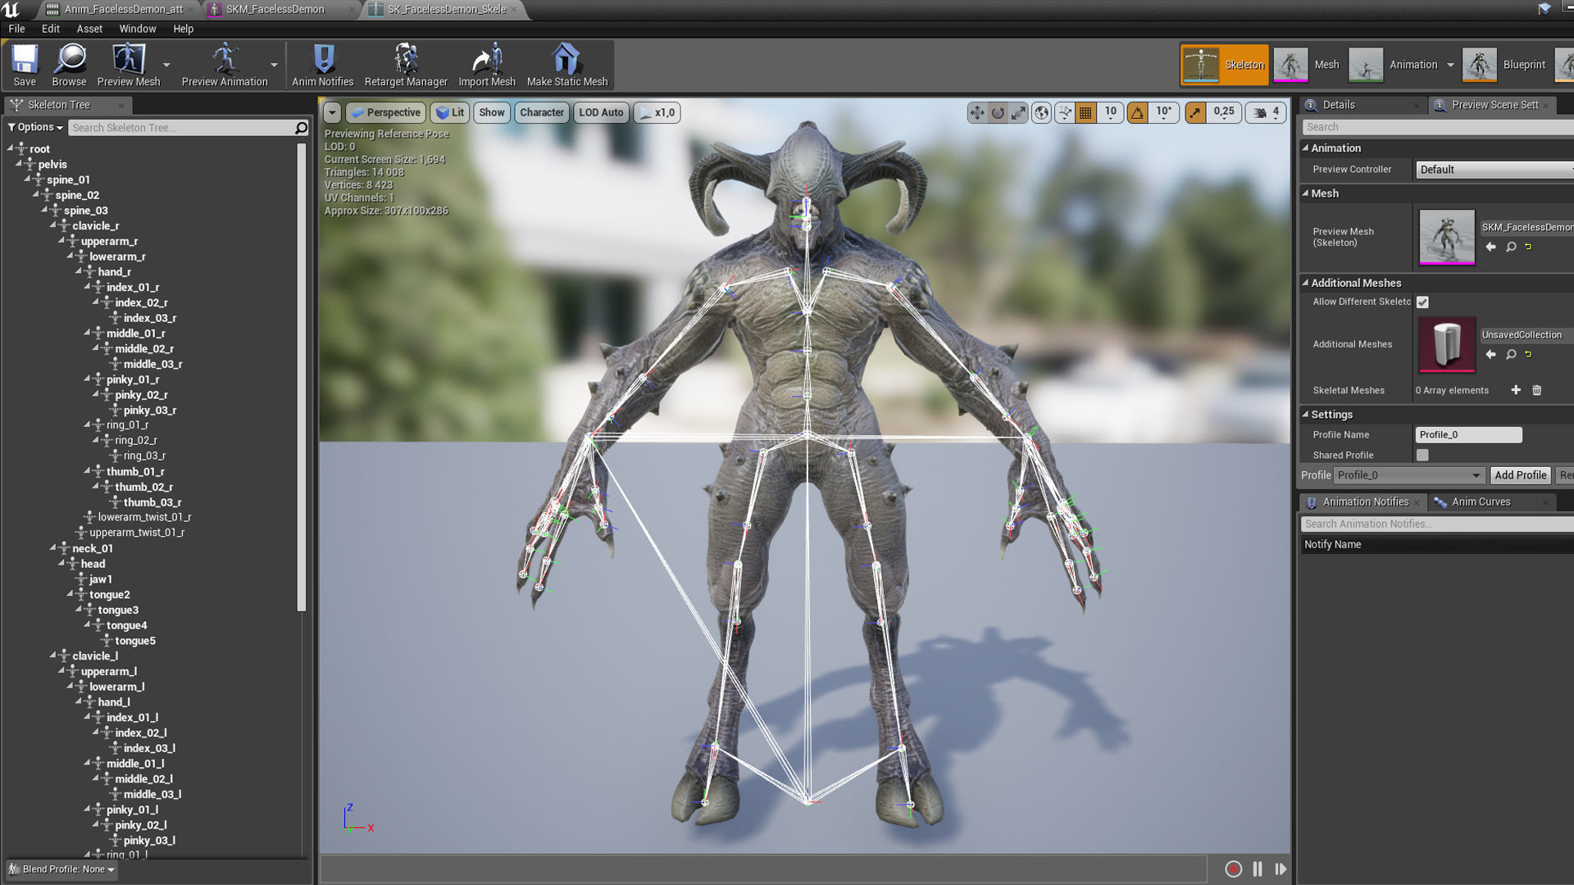Select the rotate gizmo in viewport toolbar

(998, 113)
